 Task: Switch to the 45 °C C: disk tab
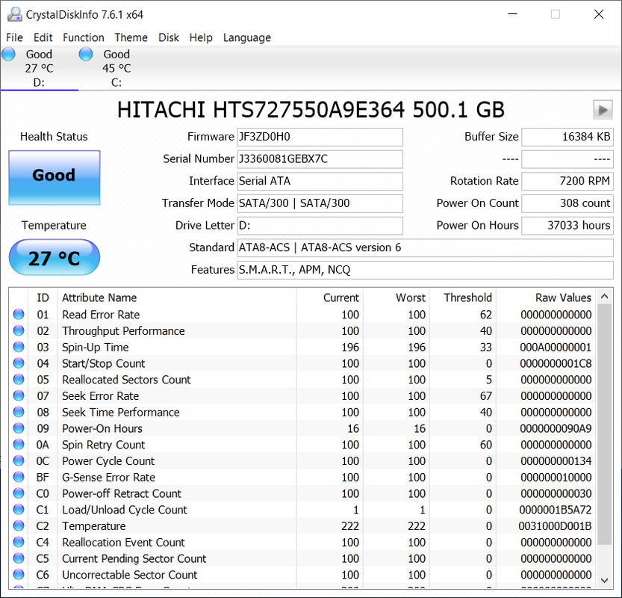click(116, 68)
